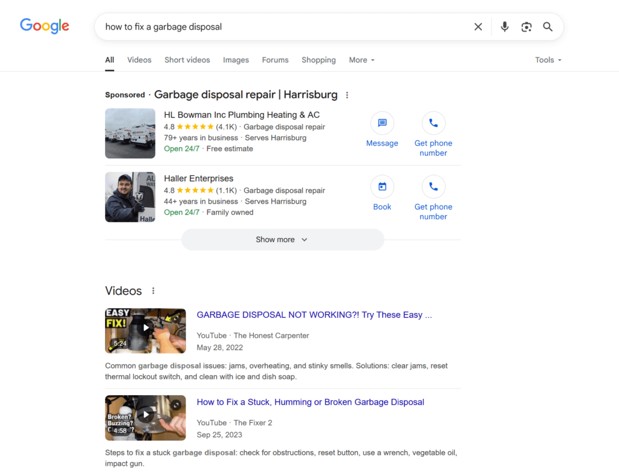Viewport: 619px width, 473px height.
Task: Open GARBAGE DISPOSAL NOT WORKING video link
Action: (x=314, y=315)
